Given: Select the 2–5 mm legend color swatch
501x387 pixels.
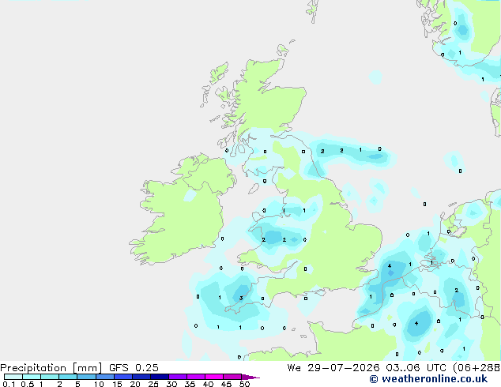Looking at the screenshot, I should pyautogui.click(x=68, y=377).
